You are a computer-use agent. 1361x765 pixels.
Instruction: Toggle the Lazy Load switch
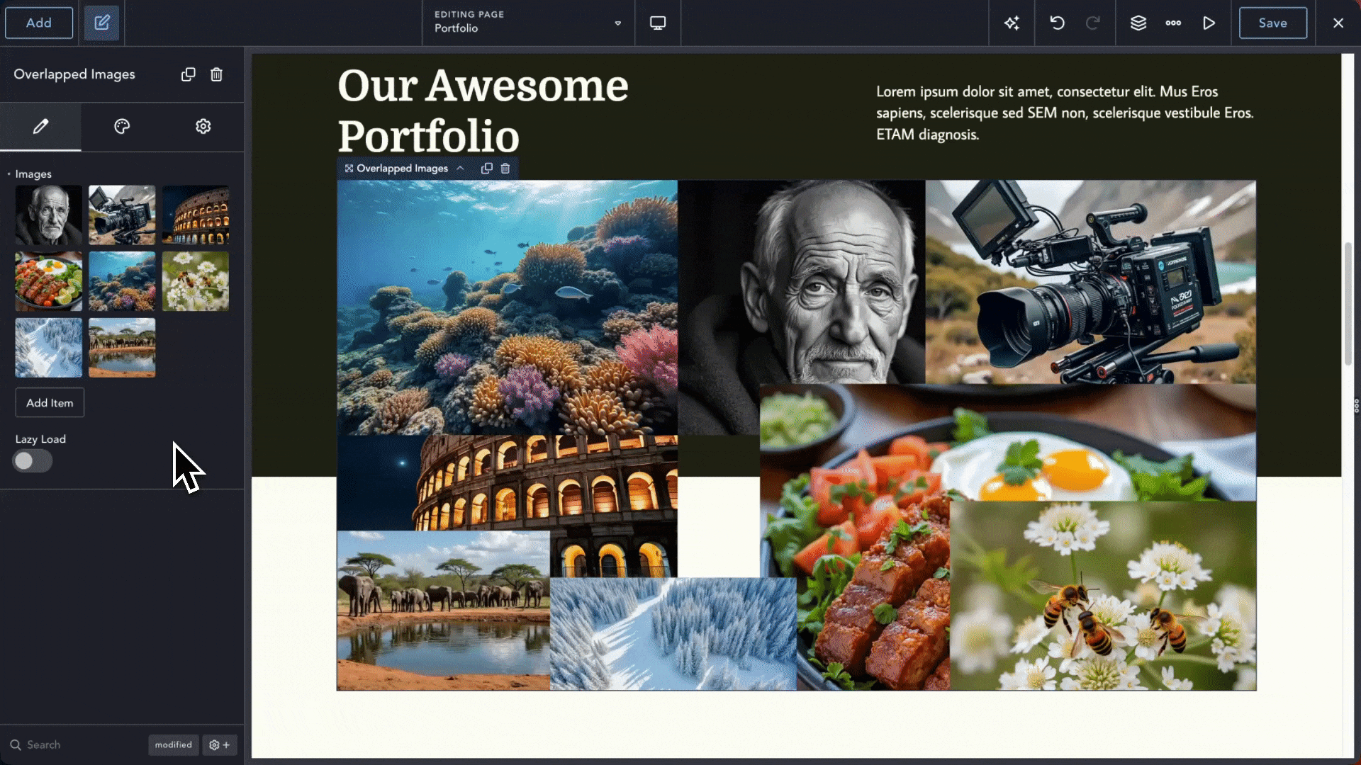click(32, 461)
